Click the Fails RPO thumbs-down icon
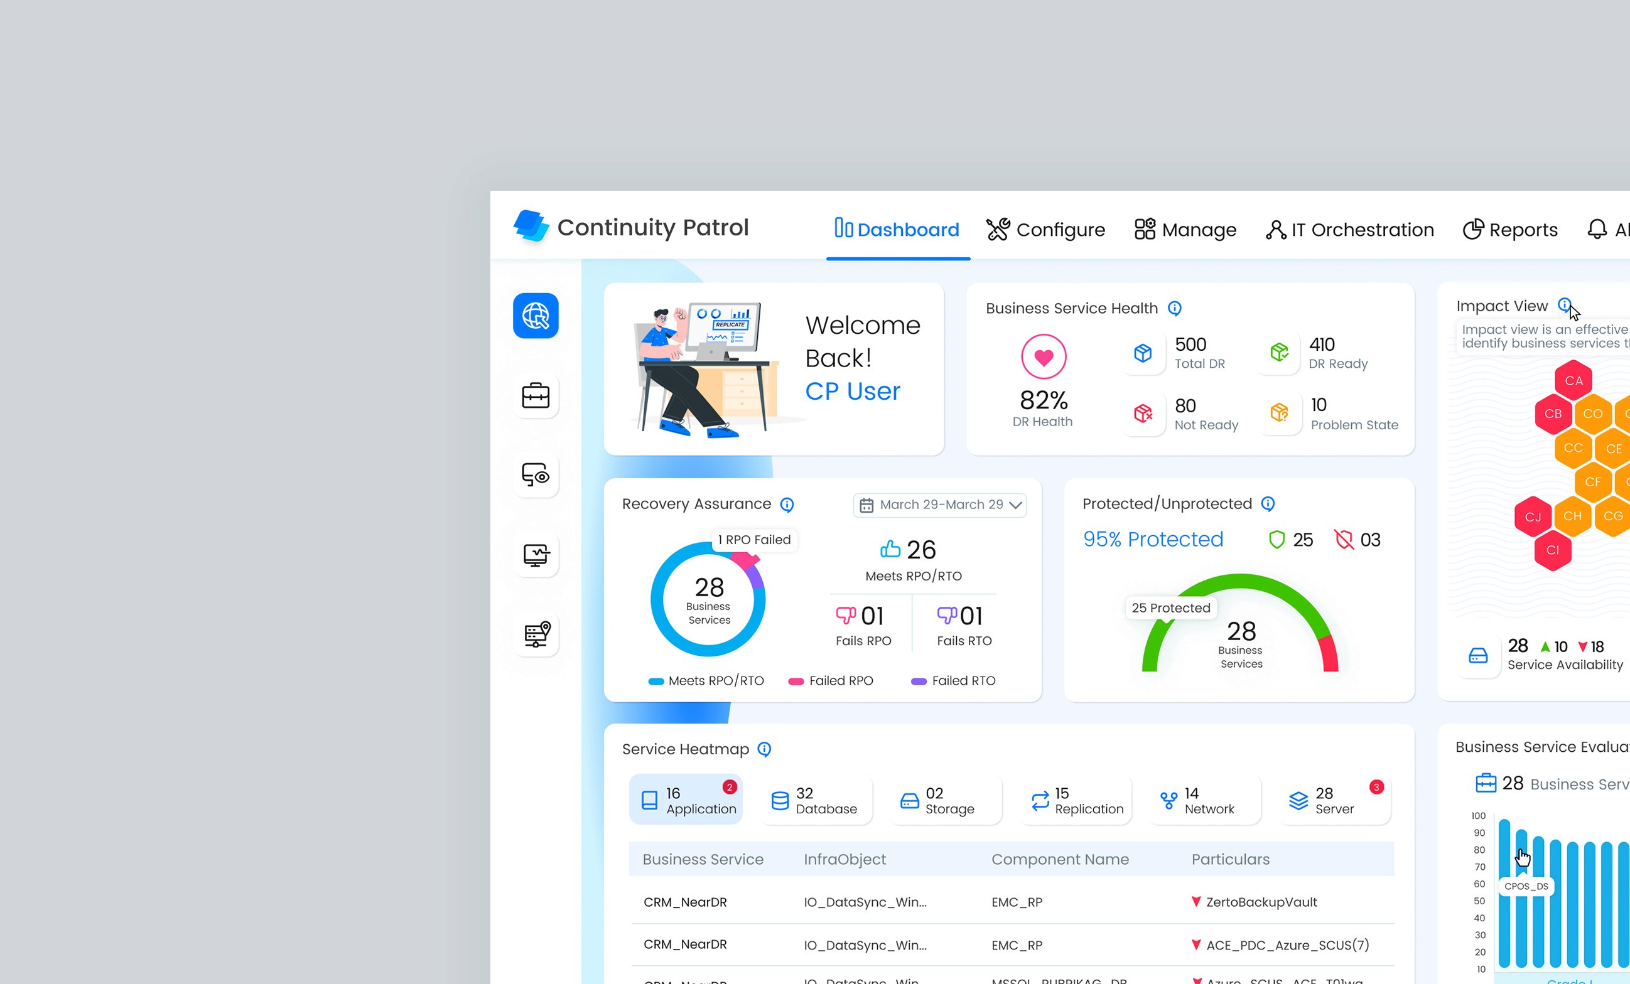1630x984 pixels. [x=845, y=615]
